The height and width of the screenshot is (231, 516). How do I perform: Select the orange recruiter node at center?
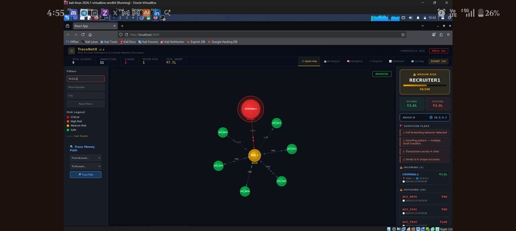[254, 155]
